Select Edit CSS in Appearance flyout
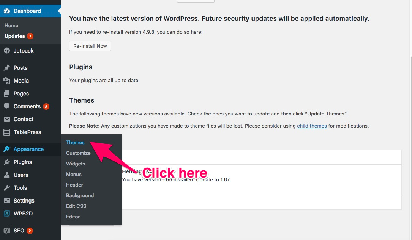412x240 pixels. pos(76,206)
